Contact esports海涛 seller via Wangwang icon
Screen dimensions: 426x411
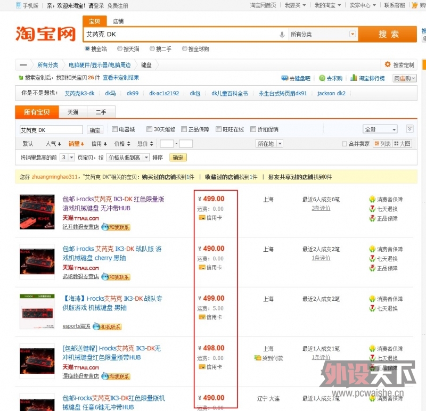click(x=108, y=326)
